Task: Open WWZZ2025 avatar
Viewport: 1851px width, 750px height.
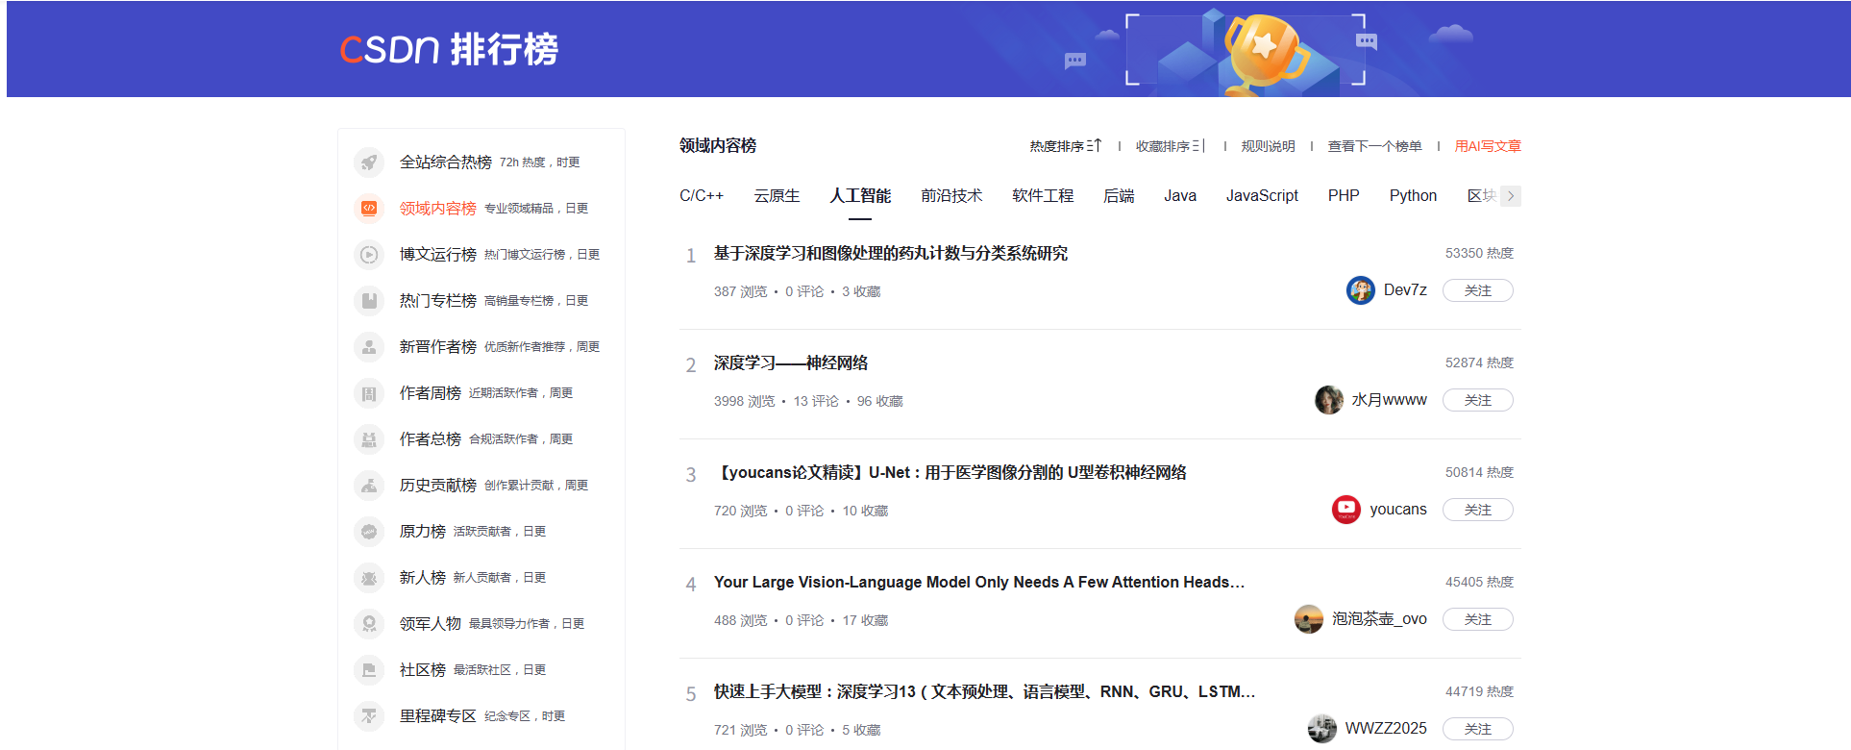Action: [1322, 729]
